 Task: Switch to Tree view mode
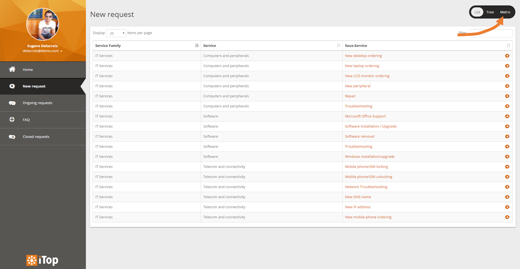click(490, 12)
